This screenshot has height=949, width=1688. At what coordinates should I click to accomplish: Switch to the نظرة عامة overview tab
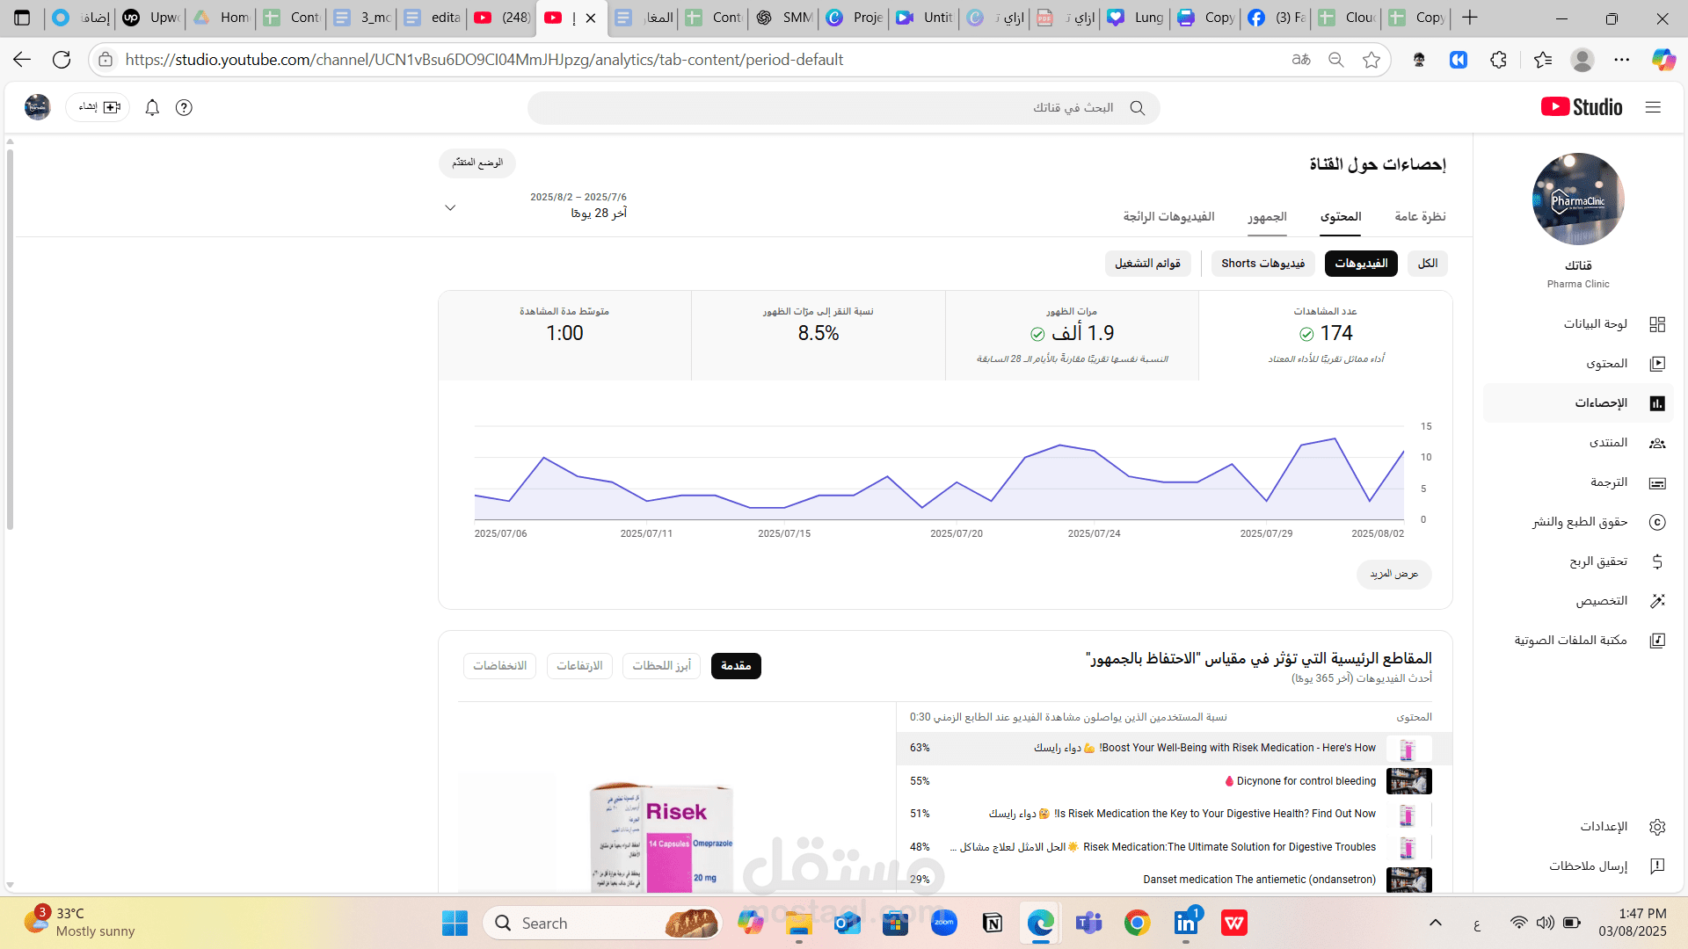point(1420,216)
